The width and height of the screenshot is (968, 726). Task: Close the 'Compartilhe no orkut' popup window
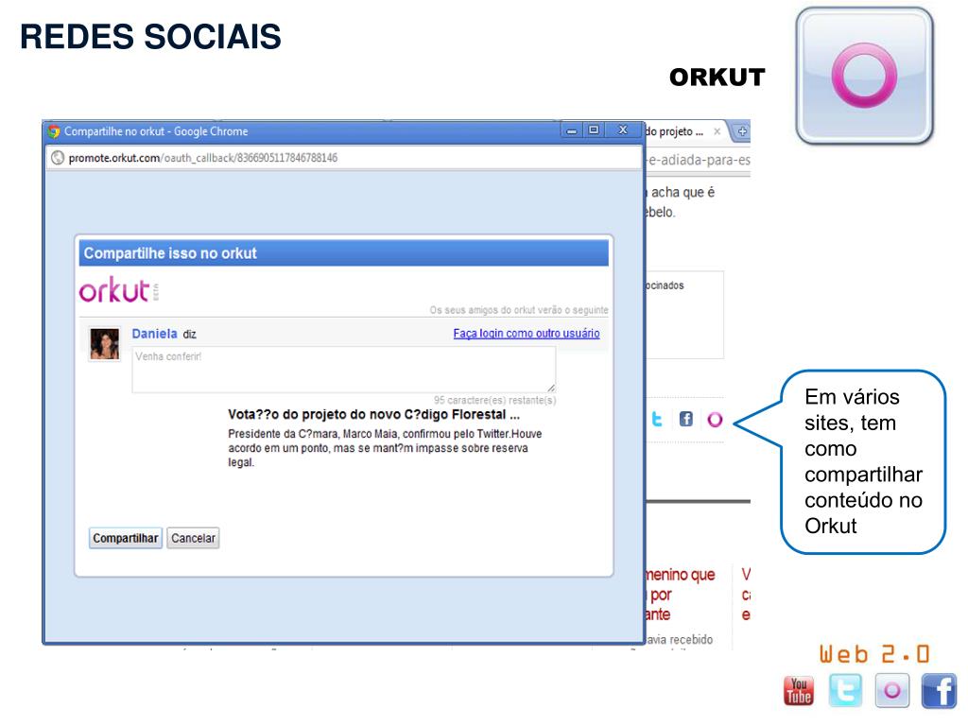623,130
